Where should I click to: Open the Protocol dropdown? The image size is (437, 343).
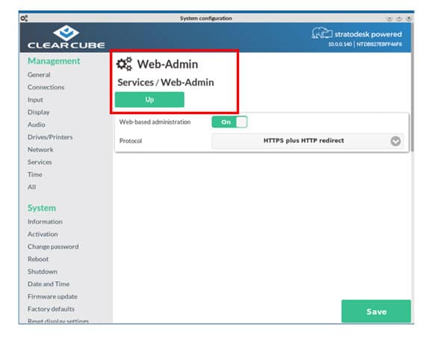(x=308, y=141)
